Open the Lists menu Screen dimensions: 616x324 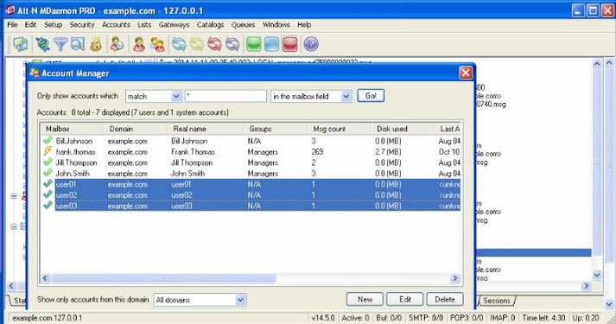pyautogui.click(x=144, y=25)
